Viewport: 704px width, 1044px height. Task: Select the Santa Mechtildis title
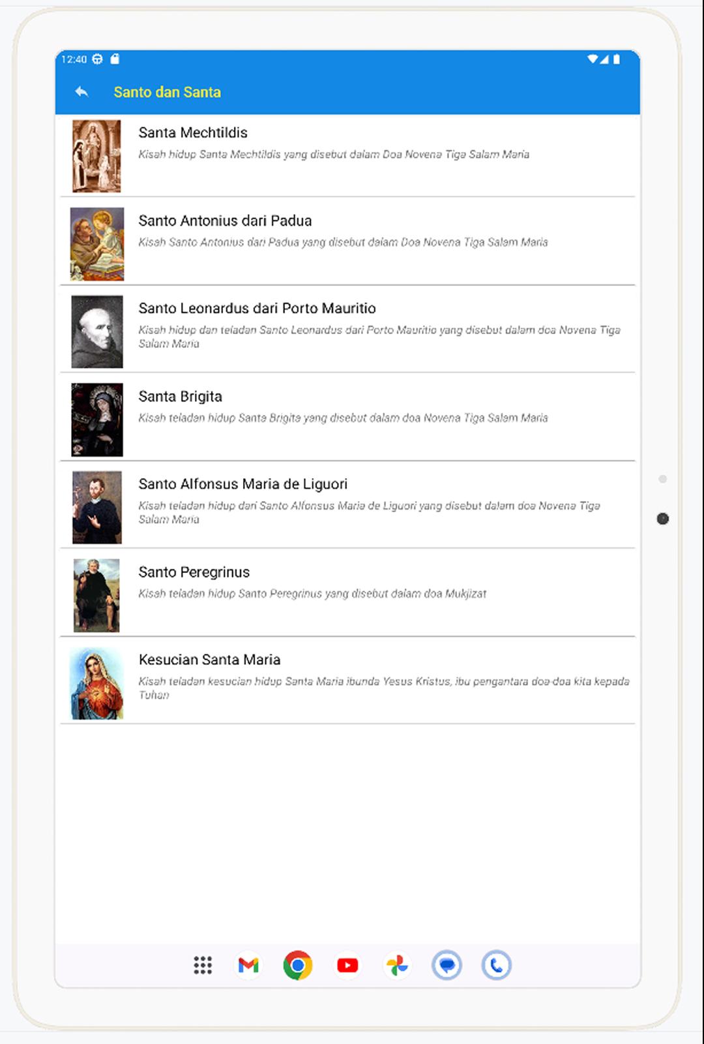pyautogui.click(x=193, y=132)
